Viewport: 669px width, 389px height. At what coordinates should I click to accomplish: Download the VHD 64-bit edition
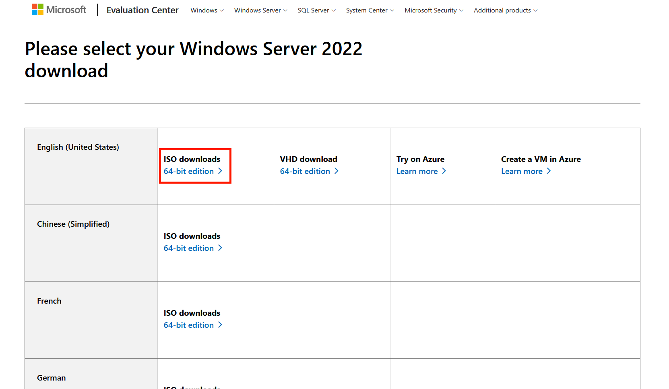309,171
